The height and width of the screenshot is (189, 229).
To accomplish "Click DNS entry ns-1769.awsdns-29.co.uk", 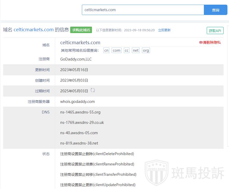I will point(82,123).
